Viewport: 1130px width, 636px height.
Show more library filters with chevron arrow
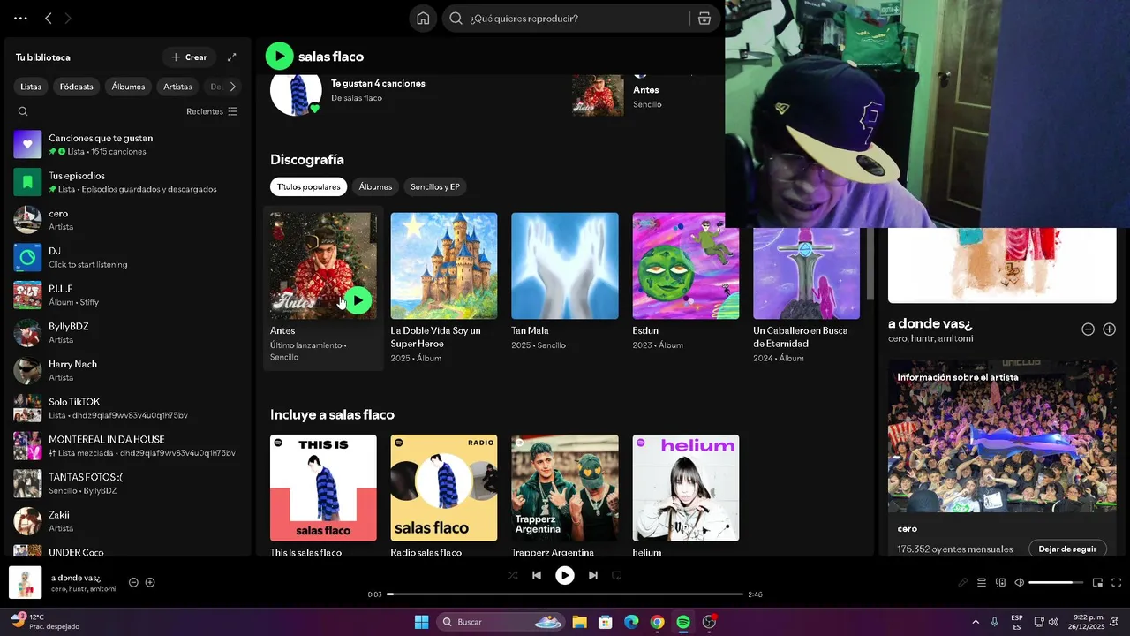pyautogui.click(x=232, y=87)
